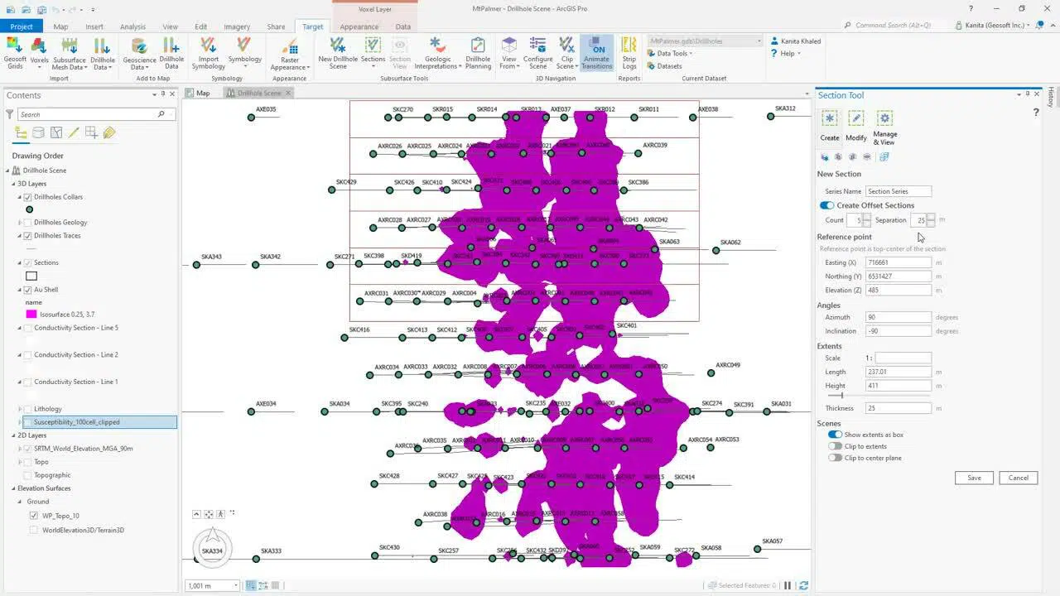
Task: Open the Appearance Voxel Layer tab
Action: pos(359,26)
